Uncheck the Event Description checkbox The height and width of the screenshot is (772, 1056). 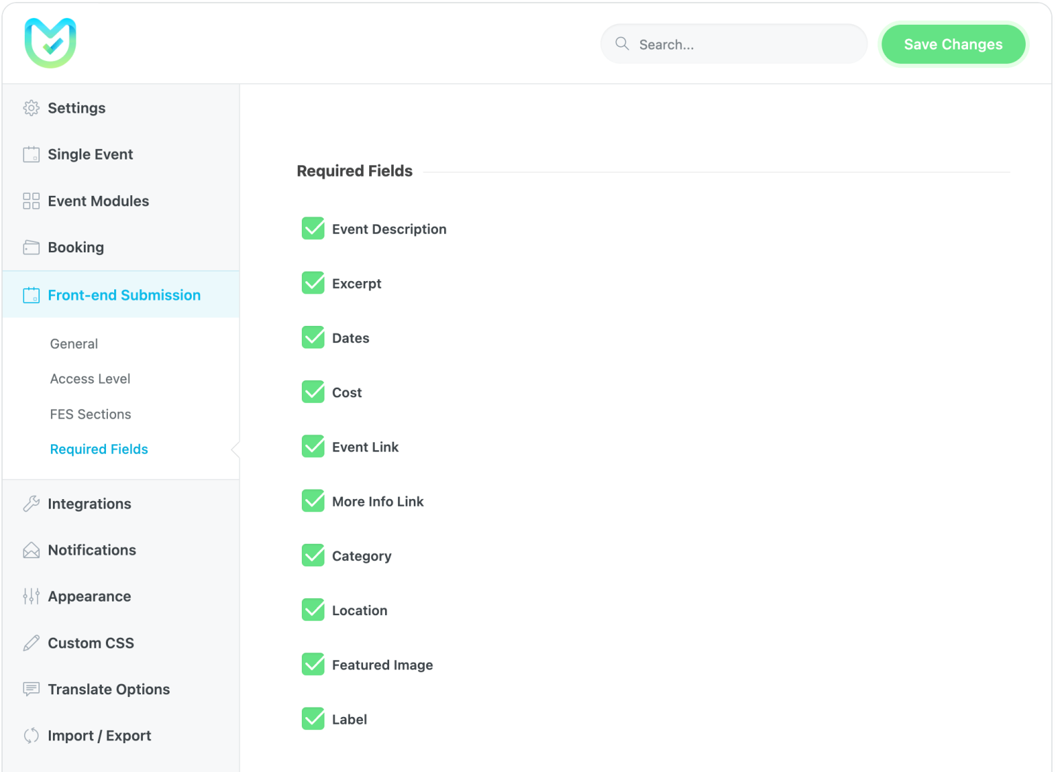313,228
